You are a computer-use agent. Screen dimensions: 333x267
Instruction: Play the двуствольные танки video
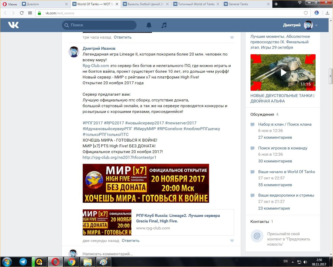(x=283, y=72)
